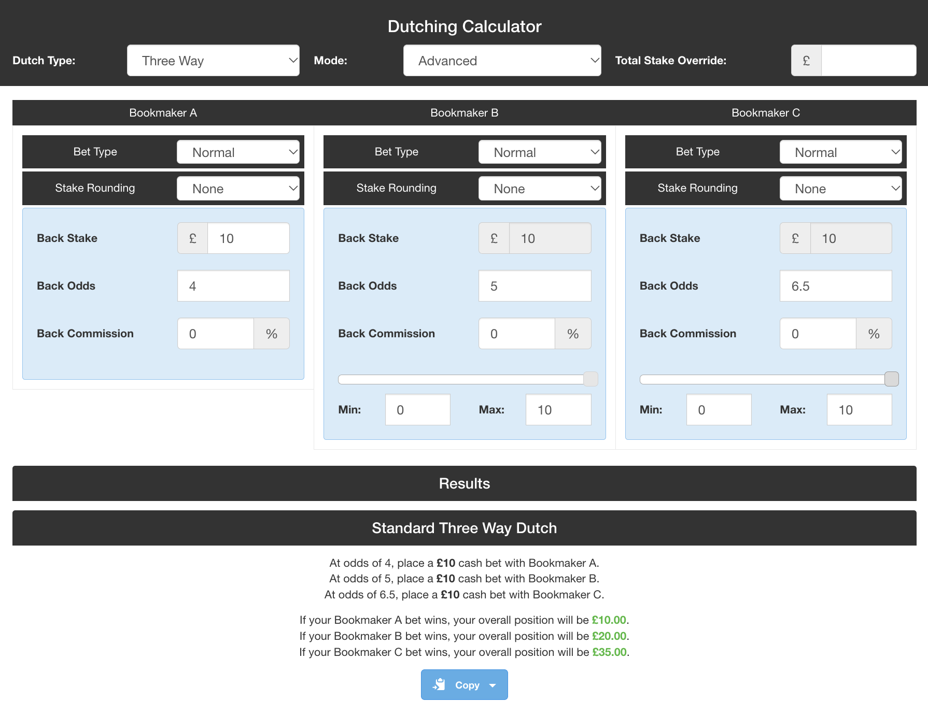Image resolution: width=928 pixels, height=716 pixels.
Task: Click Bookmaker A Back Commission field
Action: coord(216,334)
